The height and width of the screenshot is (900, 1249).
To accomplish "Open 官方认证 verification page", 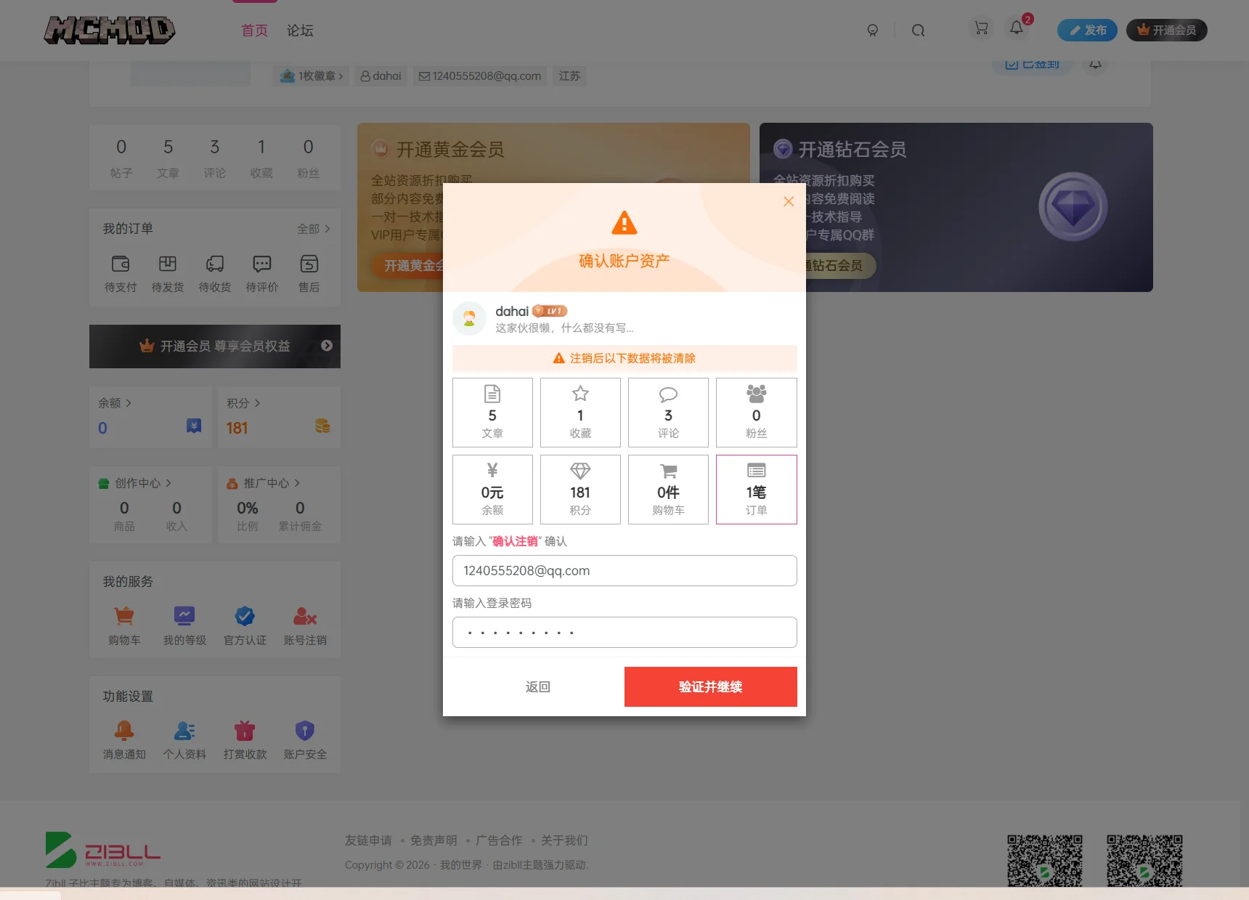I will (x=245, y=623).
